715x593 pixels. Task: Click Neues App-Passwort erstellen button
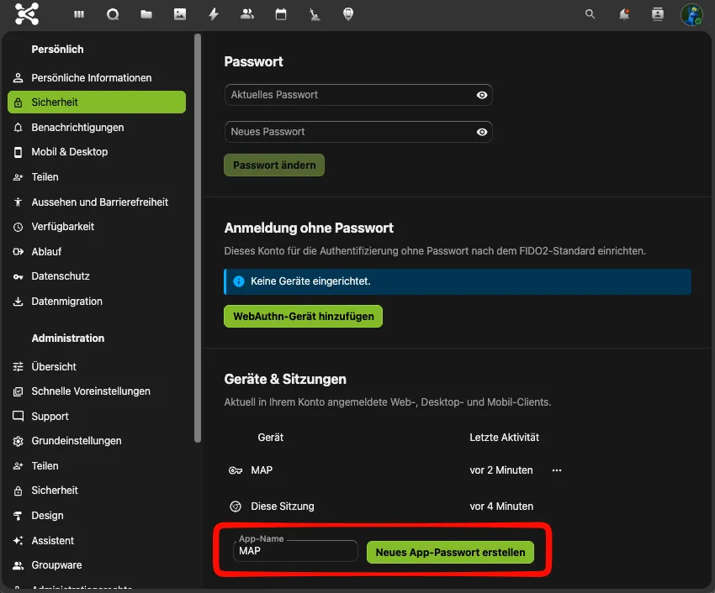(x=450, y=553)
